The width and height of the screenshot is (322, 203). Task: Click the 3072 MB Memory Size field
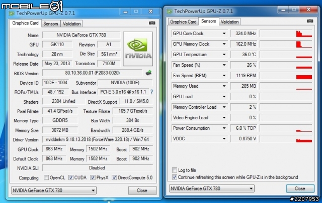[60, 130]
